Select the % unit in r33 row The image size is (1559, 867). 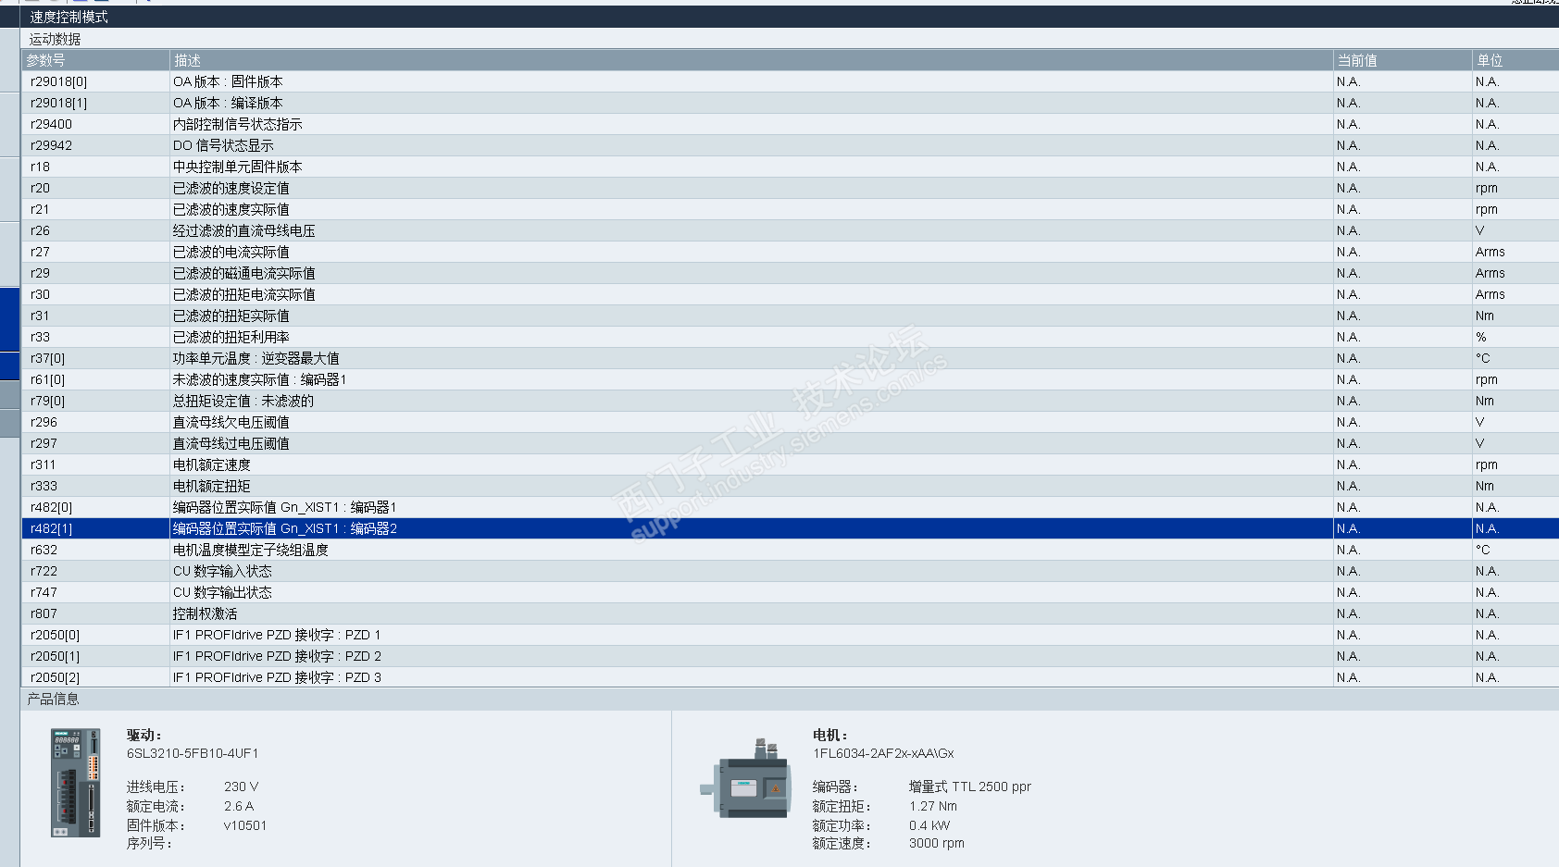point(1481,337)
